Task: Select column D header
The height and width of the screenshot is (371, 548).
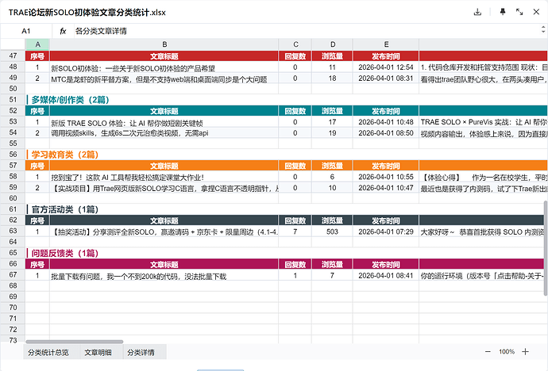Action: coord(332,44)
